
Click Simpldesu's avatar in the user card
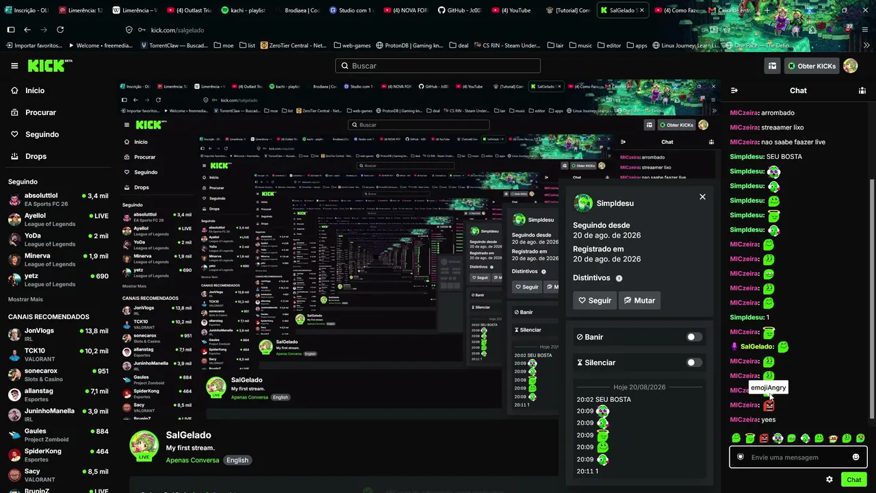click(x=583, y=203)
